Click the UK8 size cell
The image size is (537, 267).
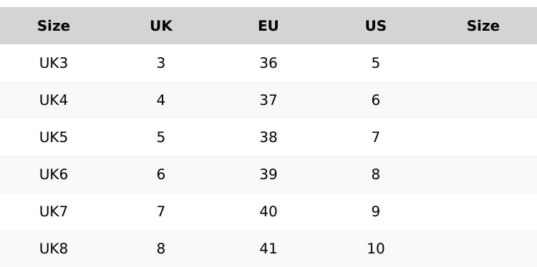[54, 248]
